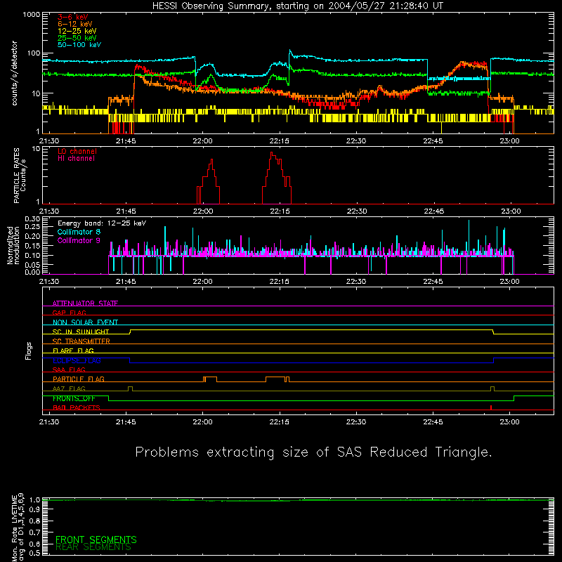This screenshot has width=562, height=562.
Task: Click the BAD PACKETS flag label
Action: click(x=77, y=407)
